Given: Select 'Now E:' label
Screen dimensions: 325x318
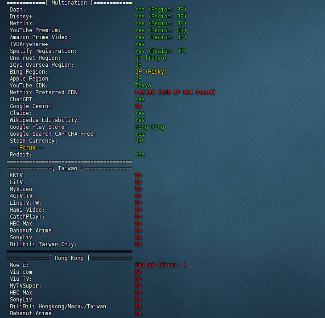Looking at the screenshot, I should click(19, 265).
